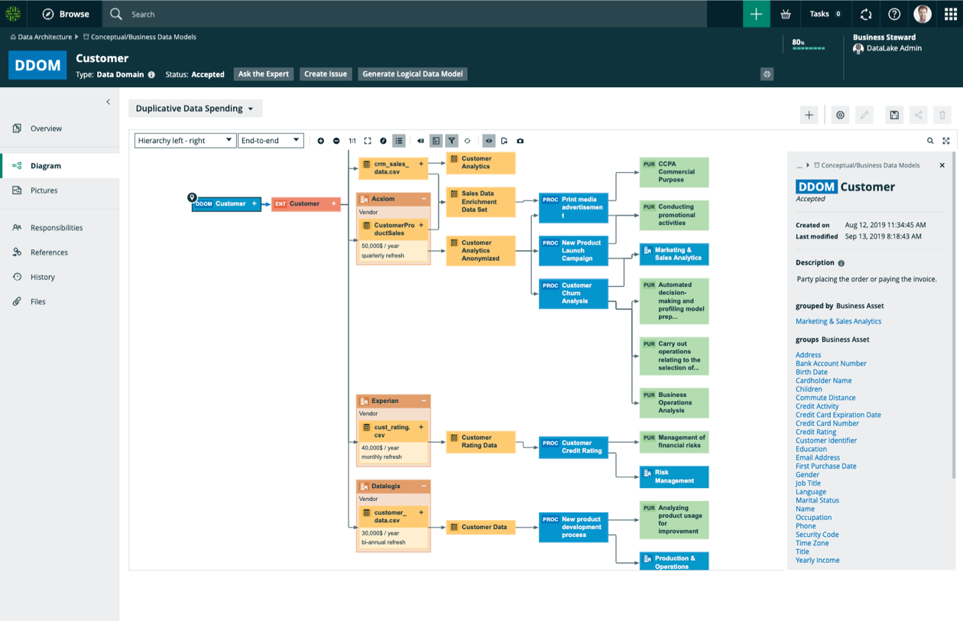Viewport: 963px width, 621px height.
Task: Open the Responsibilities sidebar tab
Action: [x=57, y=228]
